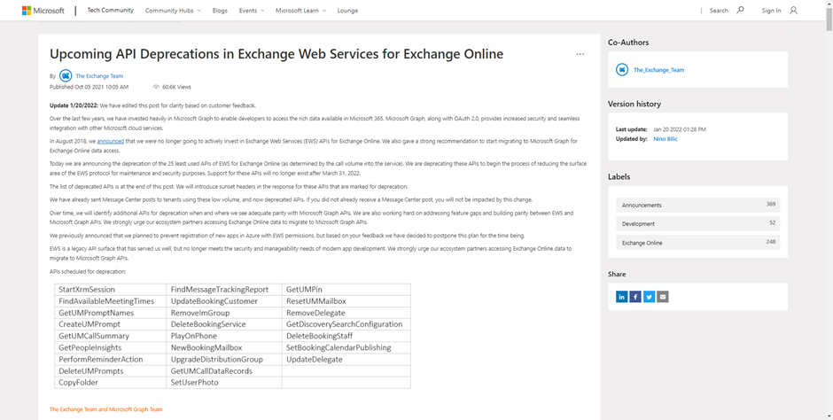This screenshot has height=420, width=833.
Task: Open the Blogs menu item
Action: [220, 10]
